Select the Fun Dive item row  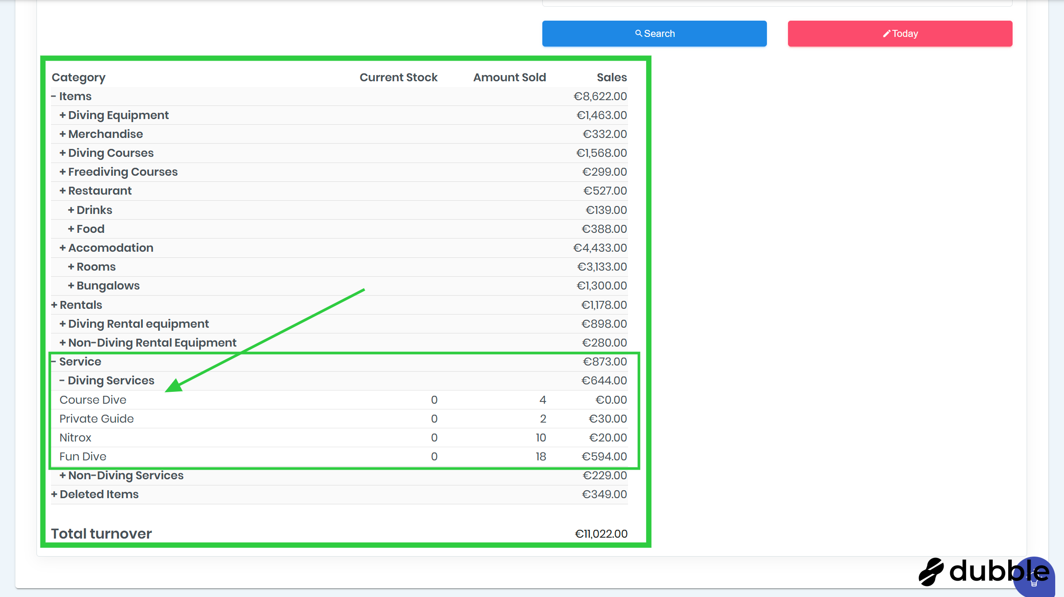tap(83, 456)
